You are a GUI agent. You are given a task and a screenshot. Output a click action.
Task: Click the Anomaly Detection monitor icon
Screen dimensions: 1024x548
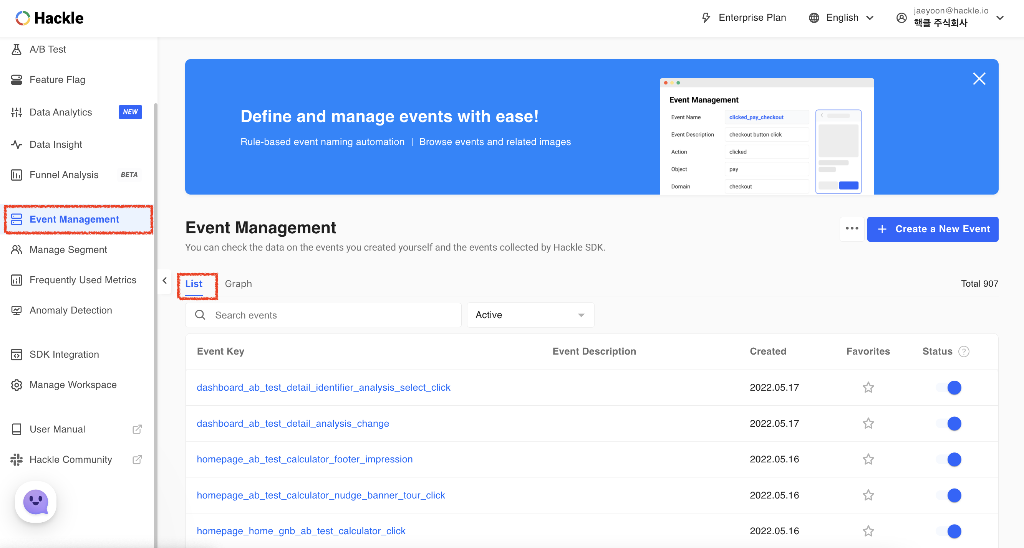[x=16, y=310]
